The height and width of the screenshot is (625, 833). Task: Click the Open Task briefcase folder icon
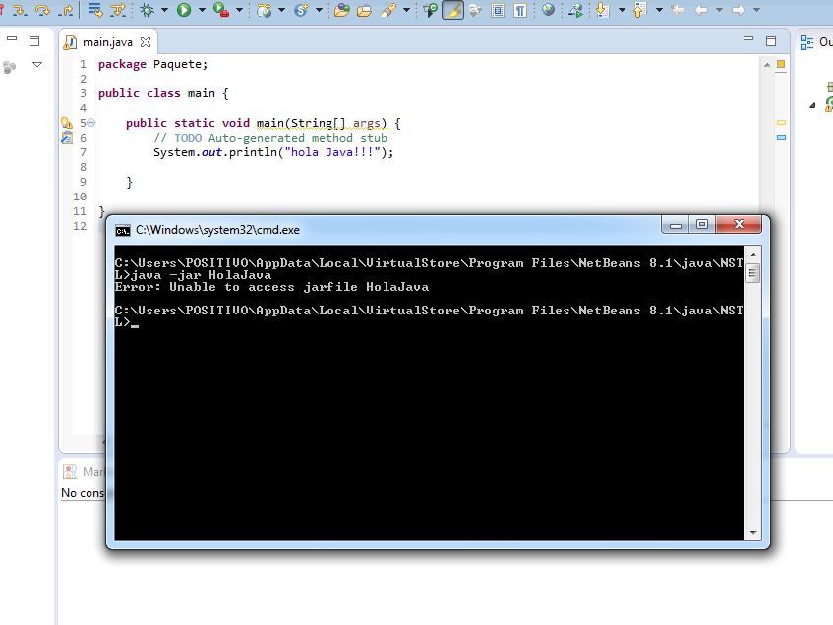tap(365, 10)
